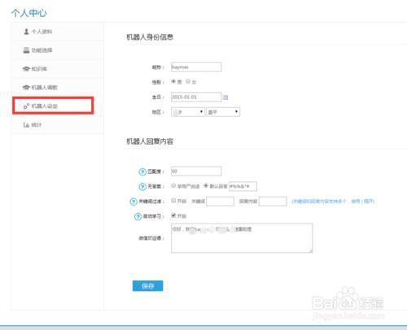This screenshot has height=330, width=407.
Task: Click the blue 保存 save button
Action: pos(148,286)
